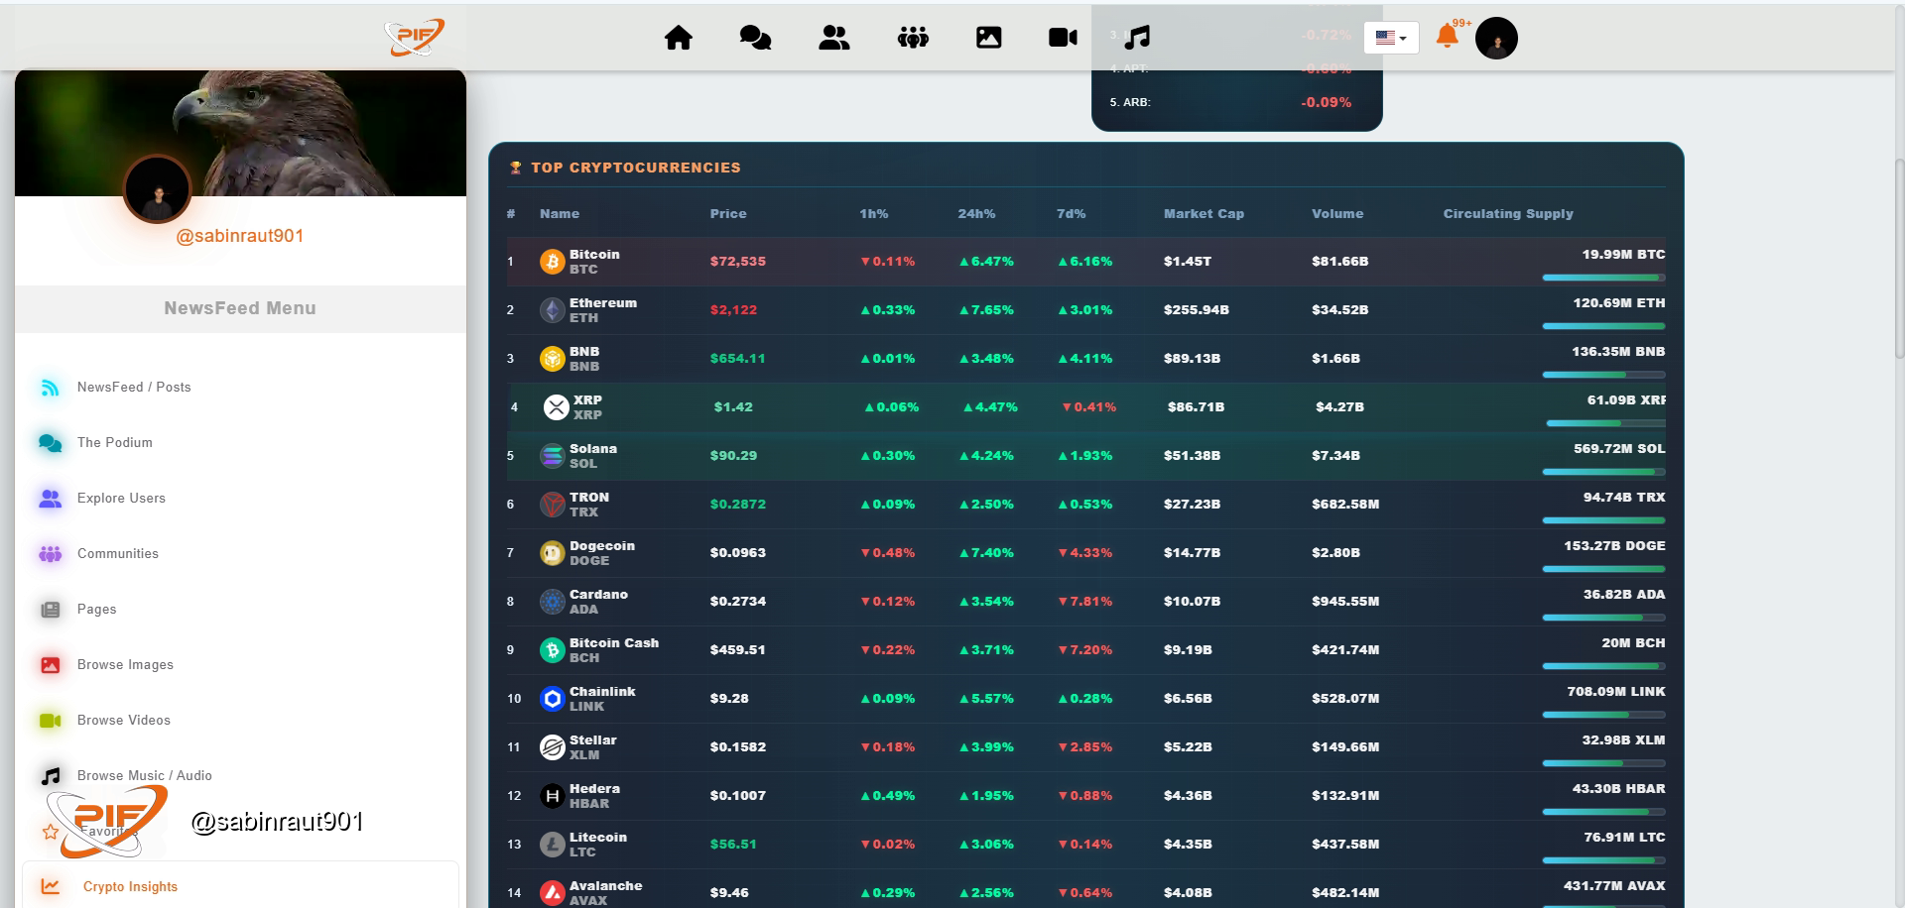The image size is (1905, 908).
Task: Click the Explore Users icon in sidebar
Action: [x=50, y=499]
